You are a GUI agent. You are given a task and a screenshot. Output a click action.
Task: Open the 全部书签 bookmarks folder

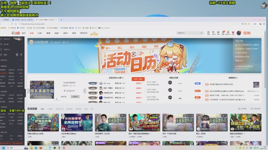click(3, 28)
